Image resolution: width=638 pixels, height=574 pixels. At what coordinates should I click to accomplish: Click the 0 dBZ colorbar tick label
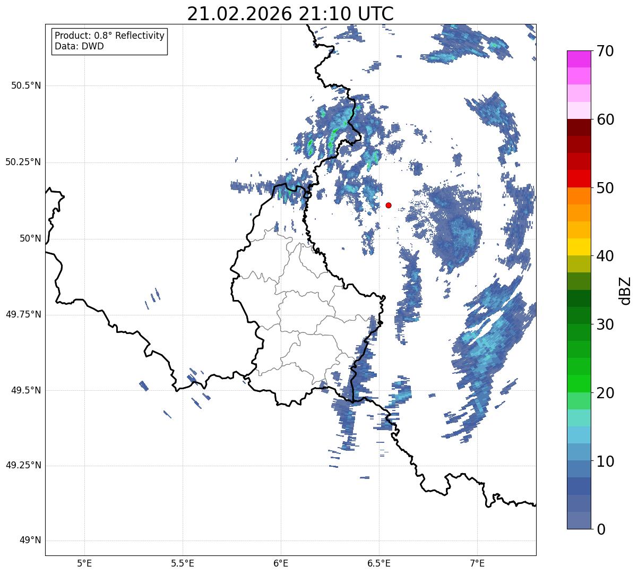(601, 529)
